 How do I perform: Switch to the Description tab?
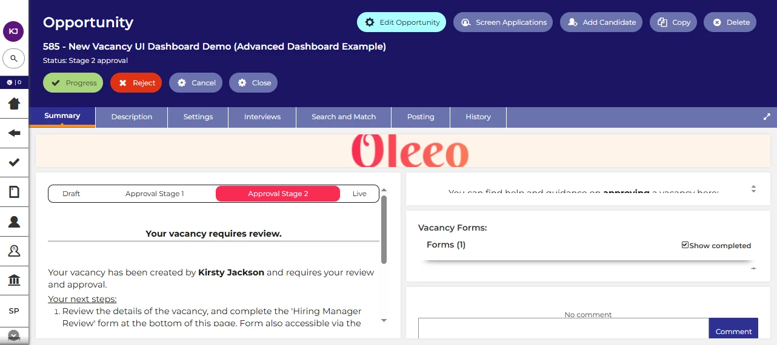[132, 117]
